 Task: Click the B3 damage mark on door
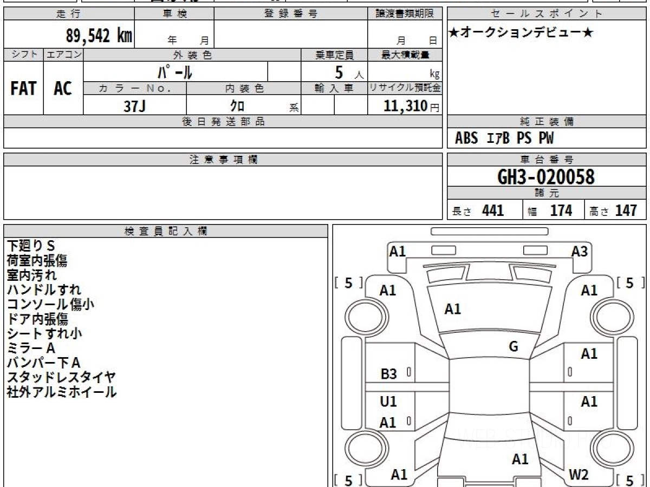pos(389,374)
